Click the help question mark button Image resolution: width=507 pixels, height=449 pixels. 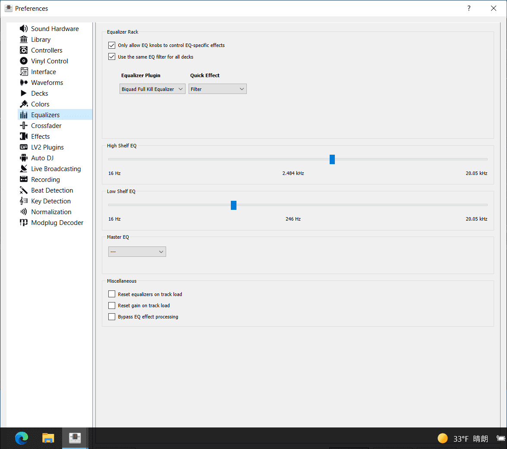469,8
